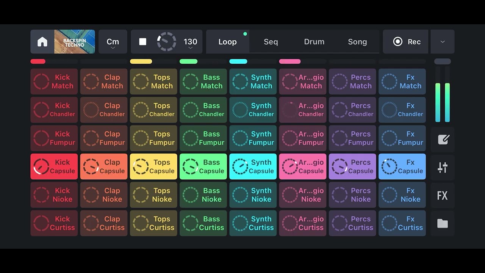The image size is (485, 273).
Task: Trigger the Tops Match pad
Action: 153,82
